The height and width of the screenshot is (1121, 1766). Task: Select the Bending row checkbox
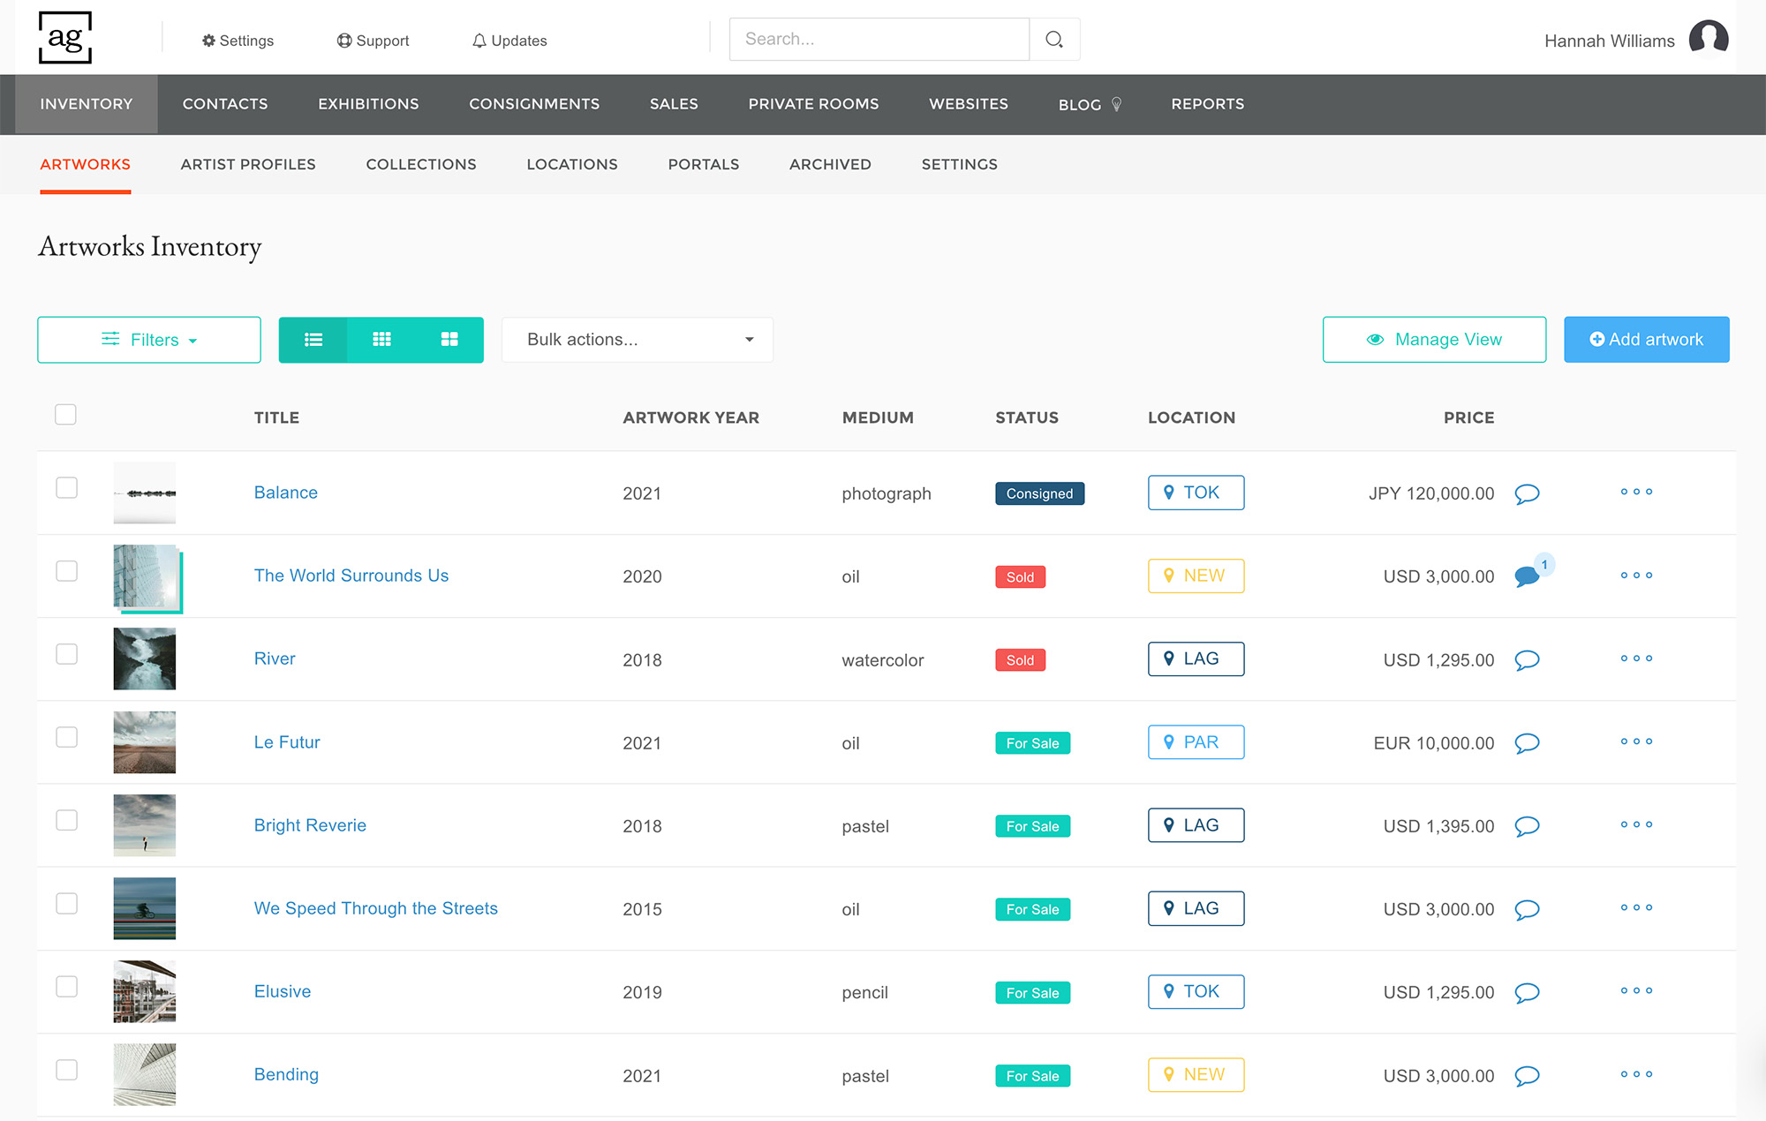pyautogui.click(x=66, y=1069)
